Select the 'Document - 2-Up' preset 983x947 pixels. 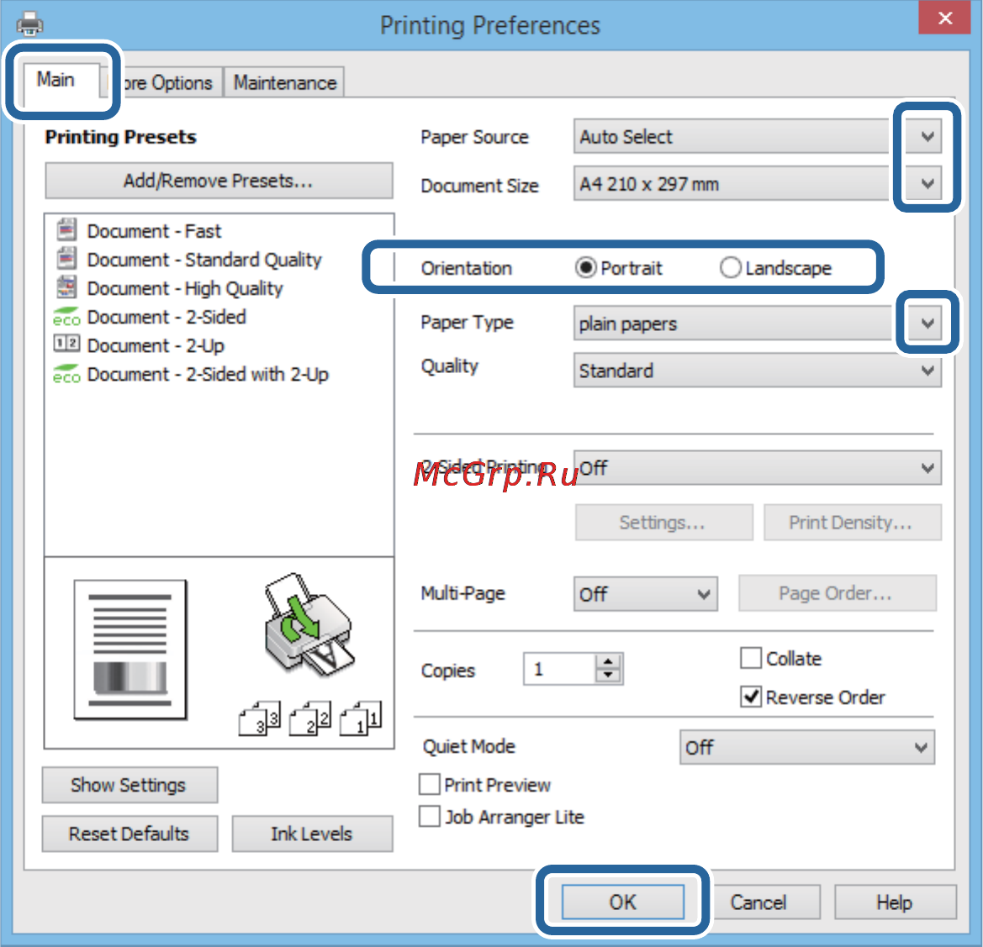click(x=156, y=345)
